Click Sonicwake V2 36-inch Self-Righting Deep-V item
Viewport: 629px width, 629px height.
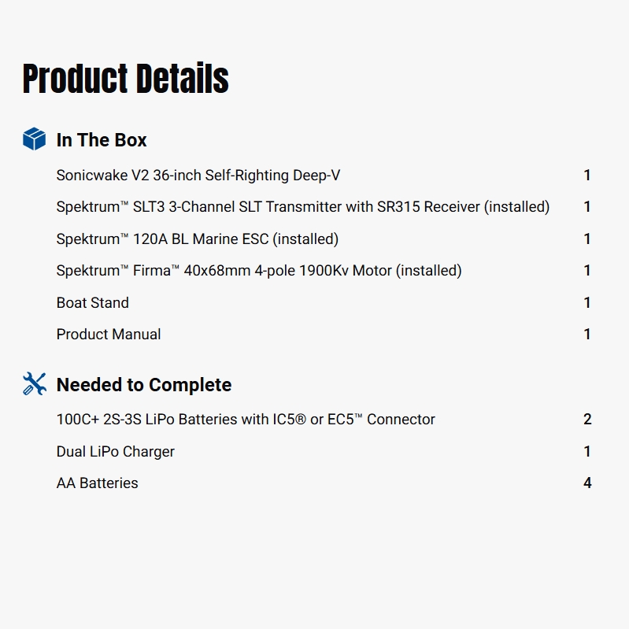198,176
